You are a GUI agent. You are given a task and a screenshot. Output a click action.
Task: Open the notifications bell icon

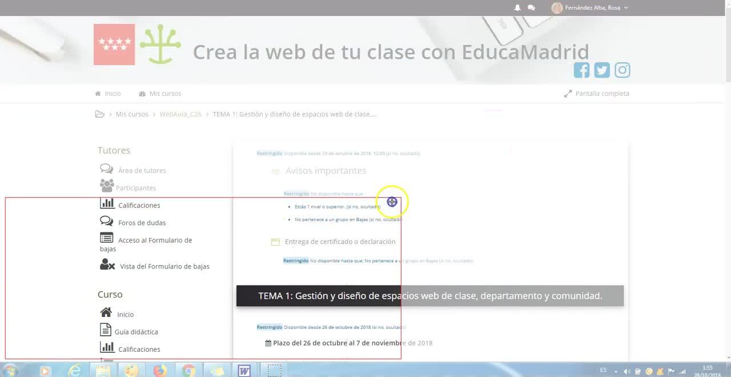tap(517, 7)
